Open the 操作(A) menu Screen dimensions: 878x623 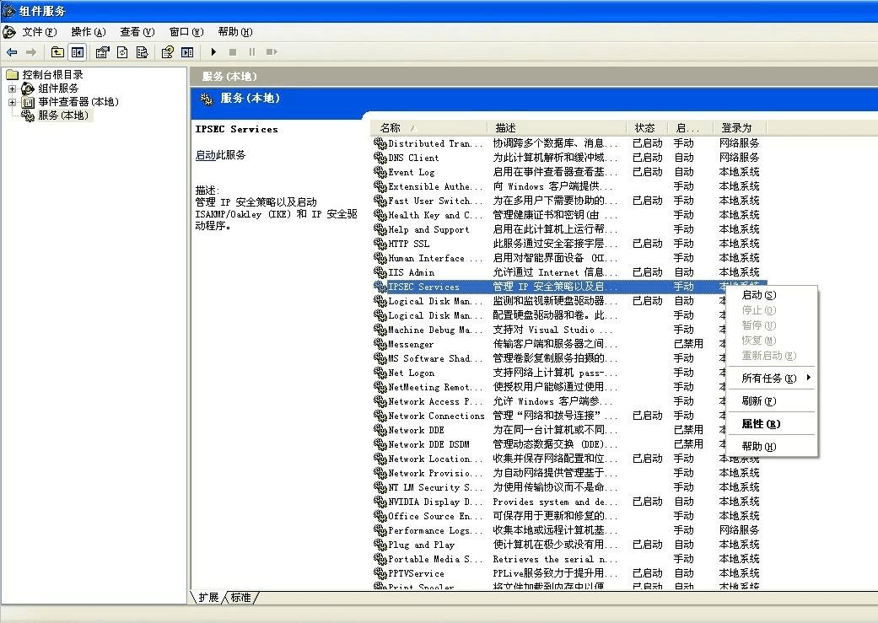[88, 32]
